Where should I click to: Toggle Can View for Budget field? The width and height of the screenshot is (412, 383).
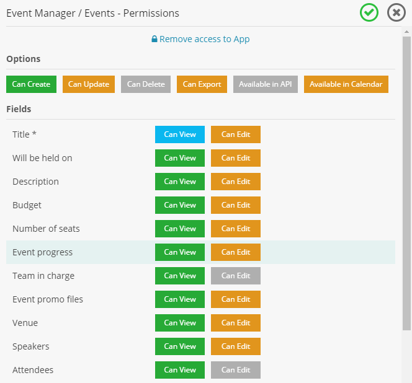tap(179, 205)
